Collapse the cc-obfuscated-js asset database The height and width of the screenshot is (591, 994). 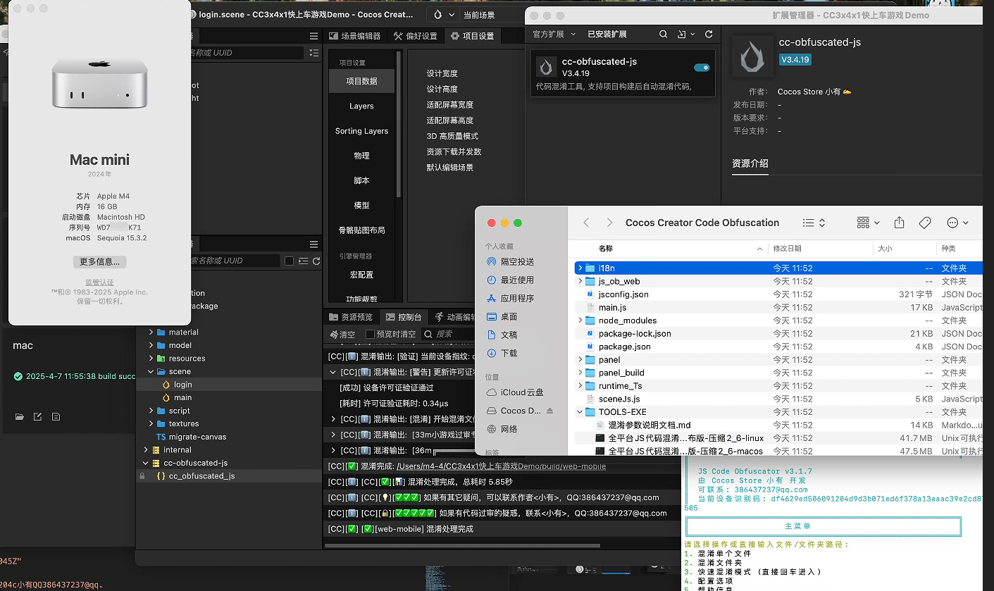coord(146,463)
